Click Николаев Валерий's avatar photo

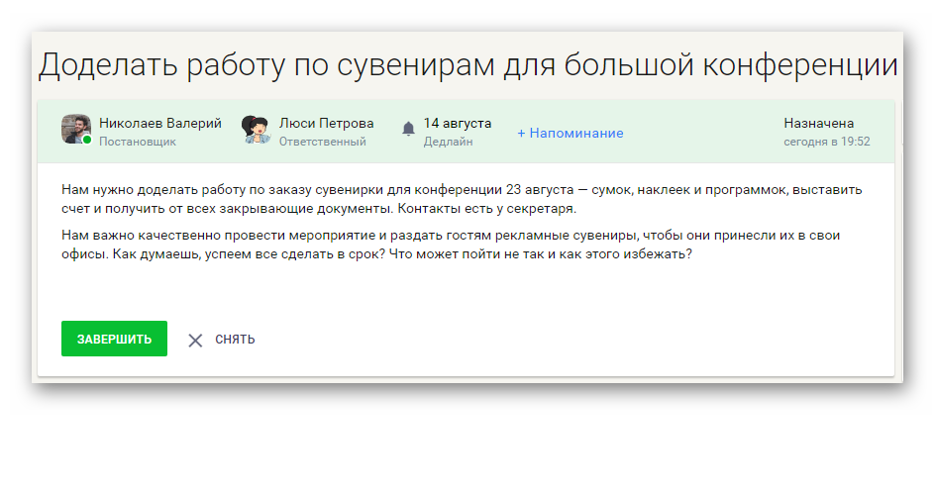click(x=75, y=129)
